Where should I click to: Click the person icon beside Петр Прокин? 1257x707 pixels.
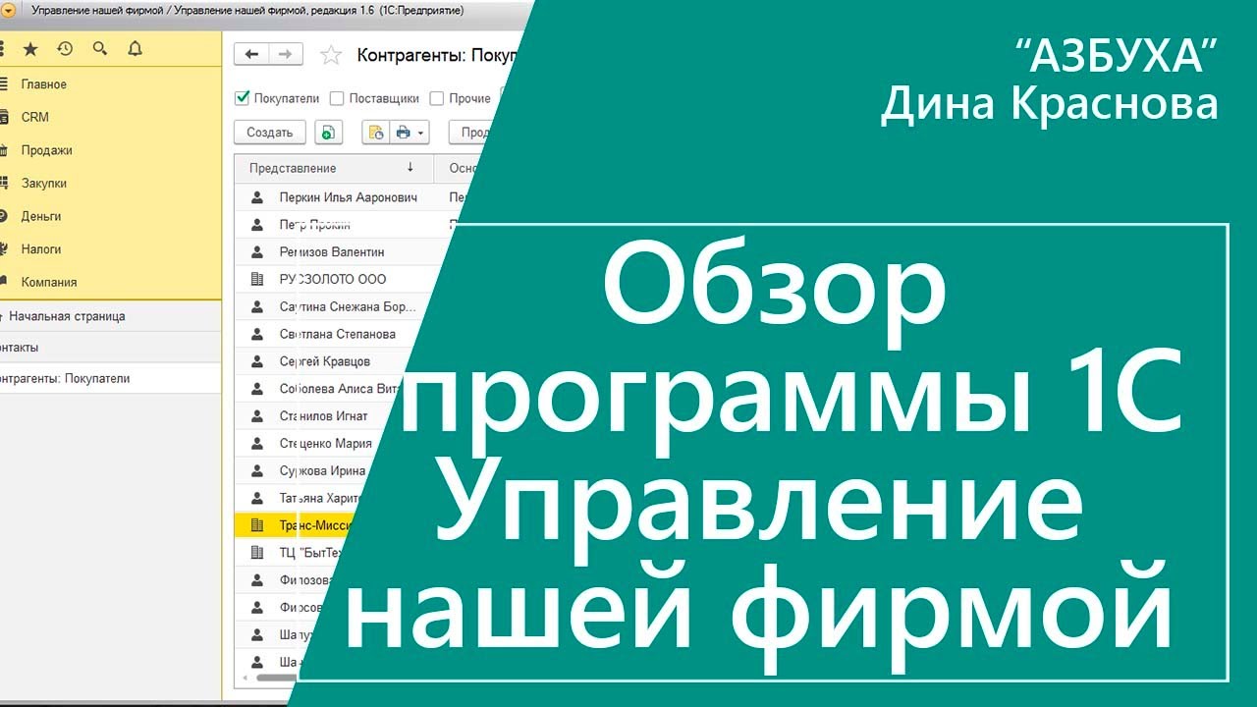pyautogui.click(x=257, y=225)
